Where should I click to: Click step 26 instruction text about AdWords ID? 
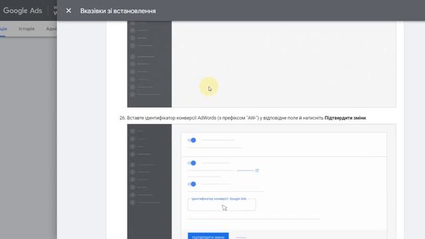(243, 118)
